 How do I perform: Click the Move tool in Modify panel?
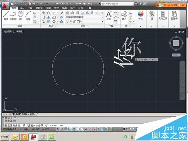pyautogui.click(x=43, y=13)
